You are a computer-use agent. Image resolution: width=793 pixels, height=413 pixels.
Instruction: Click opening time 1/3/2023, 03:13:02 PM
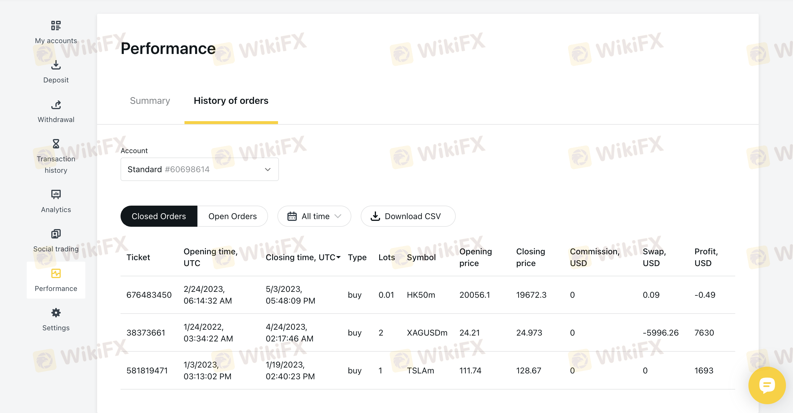coord(207,370)
